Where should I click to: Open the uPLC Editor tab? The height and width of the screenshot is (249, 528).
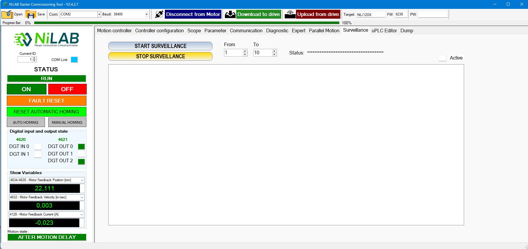[x=384, y=30]
